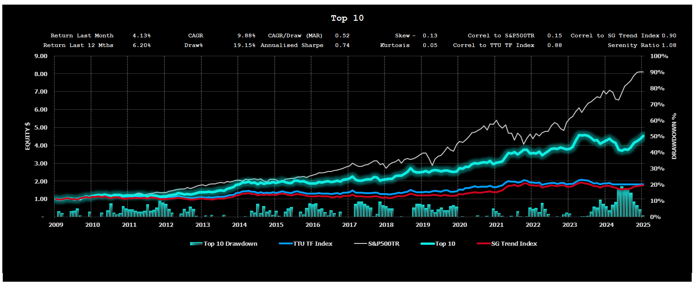Click the 2009 label on the x-axis
Screen dimensions: 694x284
56,225
